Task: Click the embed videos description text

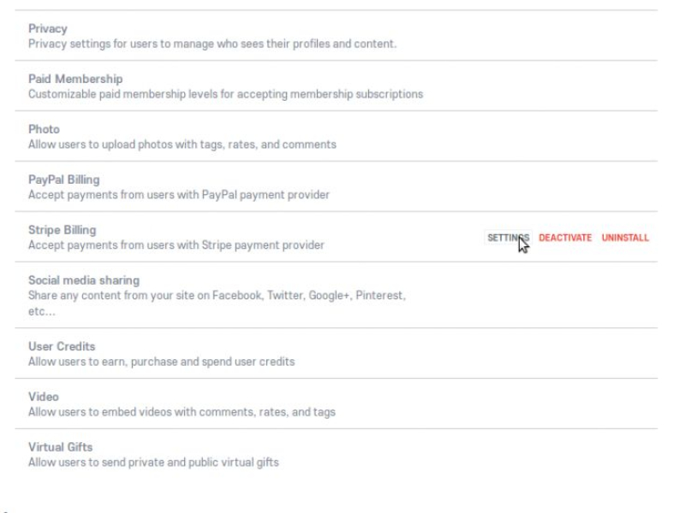Action: point(182,412)
